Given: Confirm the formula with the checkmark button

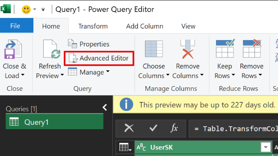Looking at the screenshot, I should (x=153, y=128).
